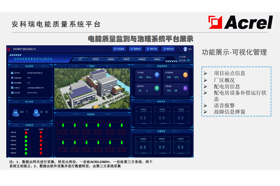The height and width of the screenshot is (186, 280).
Task: Open the 2#配电室 tab
Action: click(x=111, y=59)
